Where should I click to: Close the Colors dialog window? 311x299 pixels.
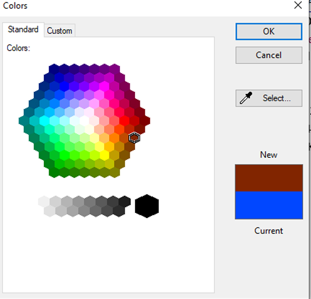click(298, 6)
